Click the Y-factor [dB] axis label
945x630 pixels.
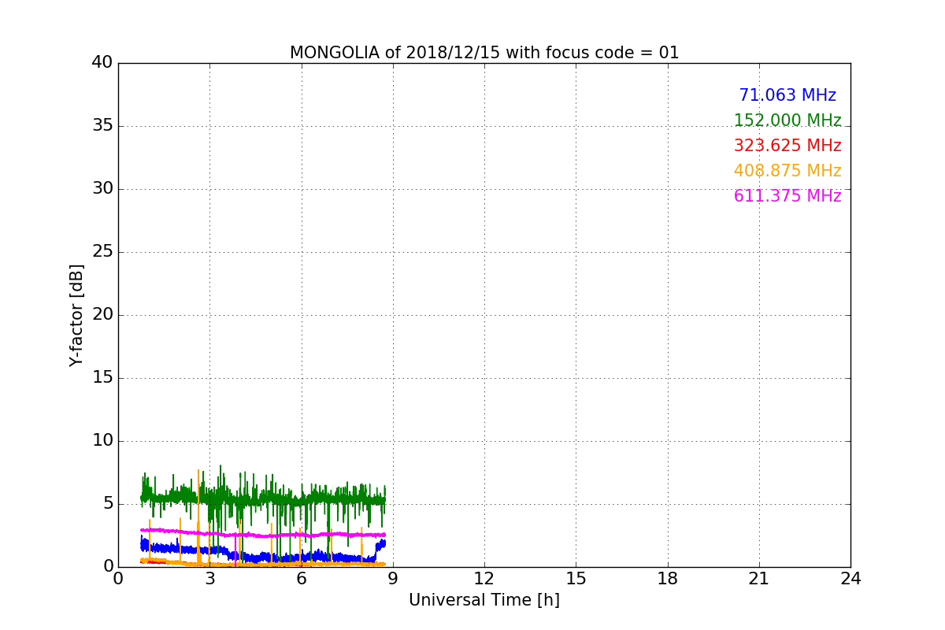(76, 315)
